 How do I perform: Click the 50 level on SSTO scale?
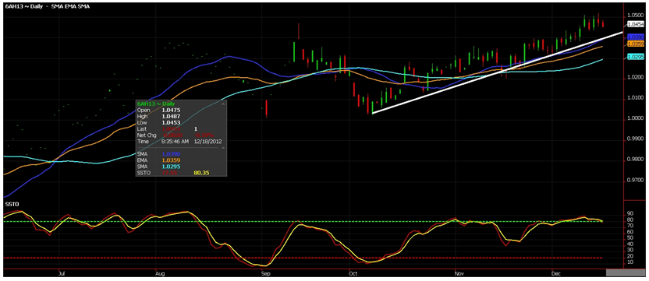click(x=630, y=238)
